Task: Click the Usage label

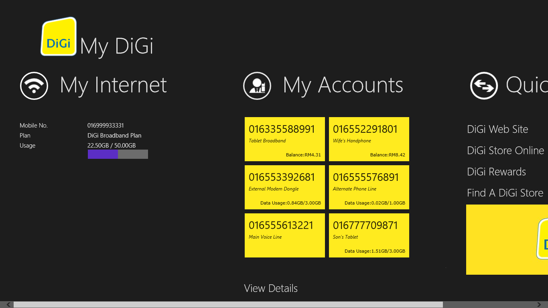Action: click(x=27, y=146)
